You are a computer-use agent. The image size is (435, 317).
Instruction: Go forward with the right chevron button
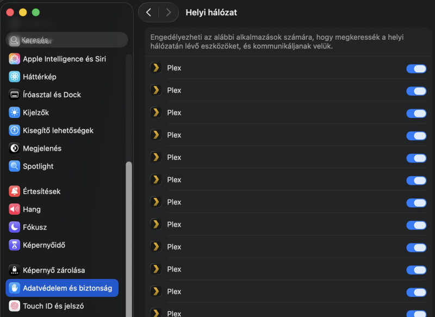[168, 12]
